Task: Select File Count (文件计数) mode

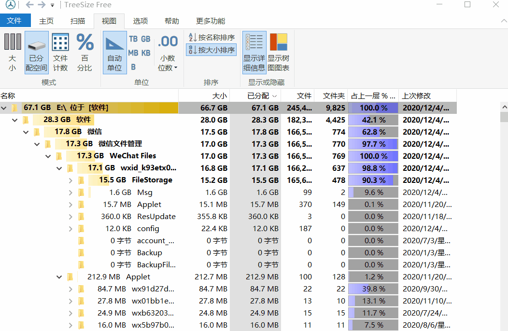Action: coord(60,53)
